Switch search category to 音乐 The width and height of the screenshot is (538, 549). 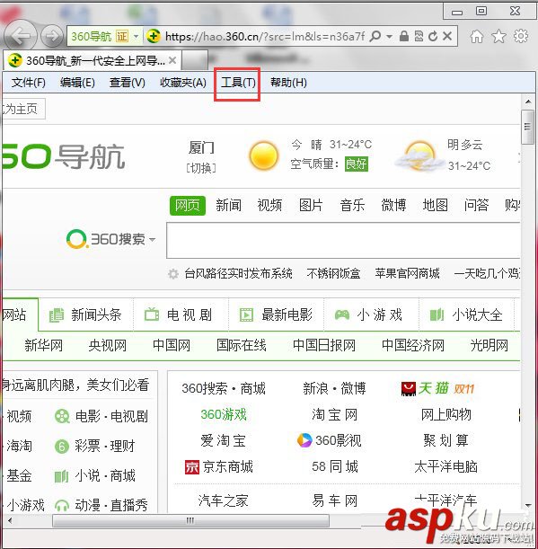coord(352,205)
